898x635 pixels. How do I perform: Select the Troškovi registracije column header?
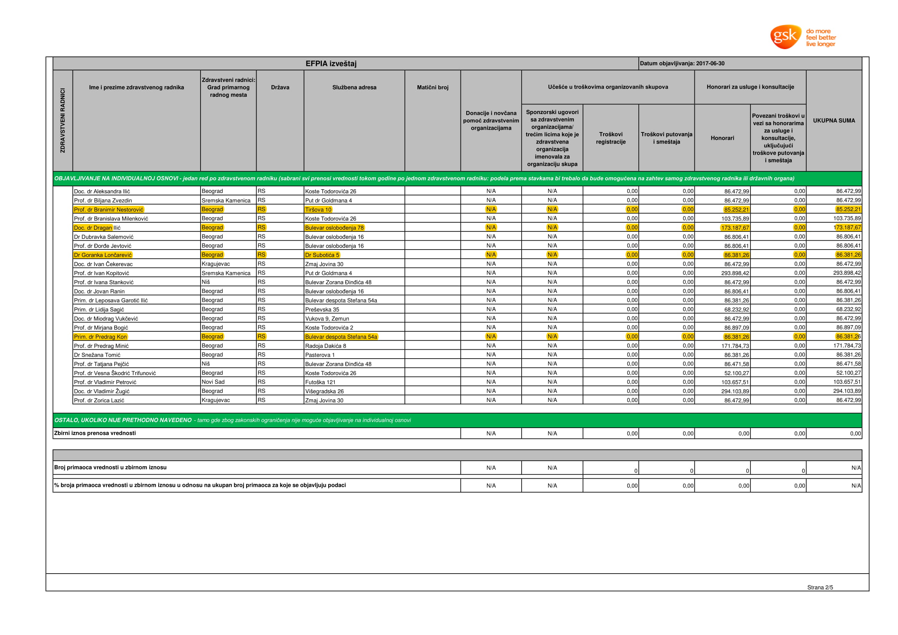click(611, 138)
